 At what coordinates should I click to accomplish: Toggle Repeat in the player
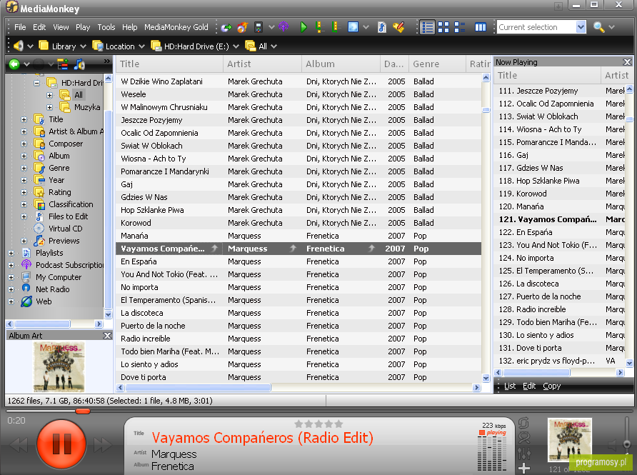[x=524, y=423]
